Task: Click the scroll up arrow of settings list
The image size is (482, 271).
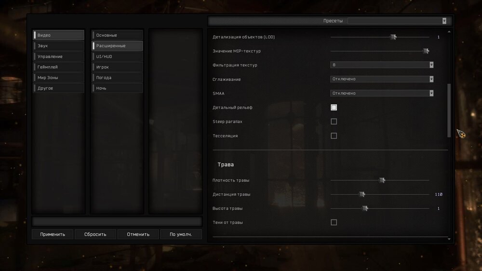Action: tap(449, 32)
